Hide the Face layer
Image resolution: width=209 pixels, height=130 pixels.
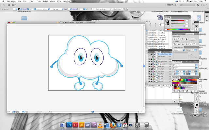click(149, 59)
